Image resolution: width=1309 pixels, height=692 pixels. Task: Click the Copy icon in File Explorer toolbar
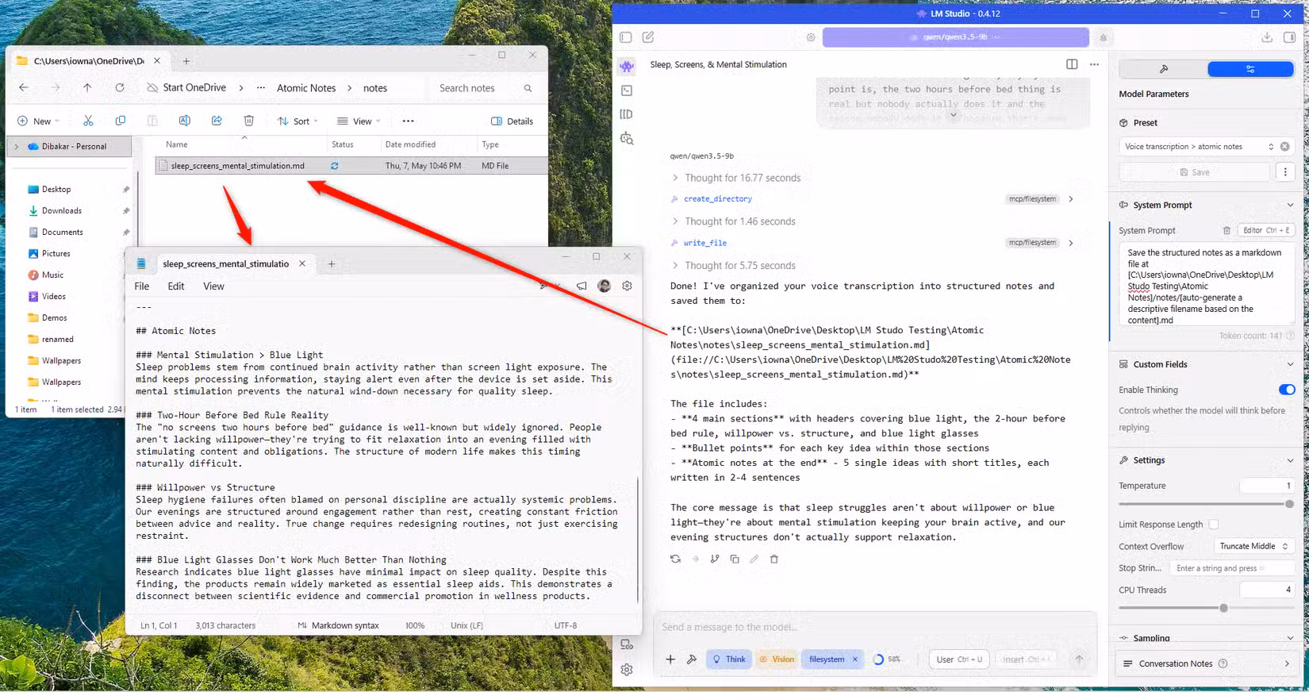coord(120,121)
